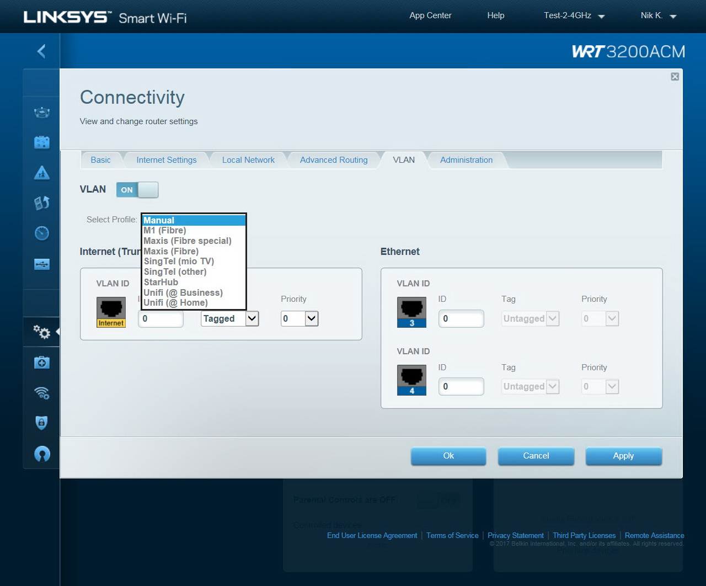Choose SingTel (other) profile
Screen dimensions: 706x586
click(194, 272)
